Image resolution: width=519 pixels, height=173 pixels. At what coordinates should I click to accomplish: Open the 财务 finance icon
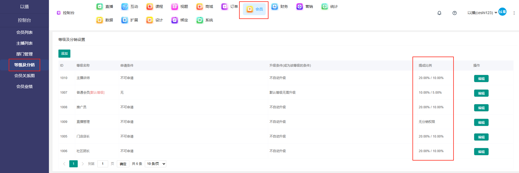(275, 6)
